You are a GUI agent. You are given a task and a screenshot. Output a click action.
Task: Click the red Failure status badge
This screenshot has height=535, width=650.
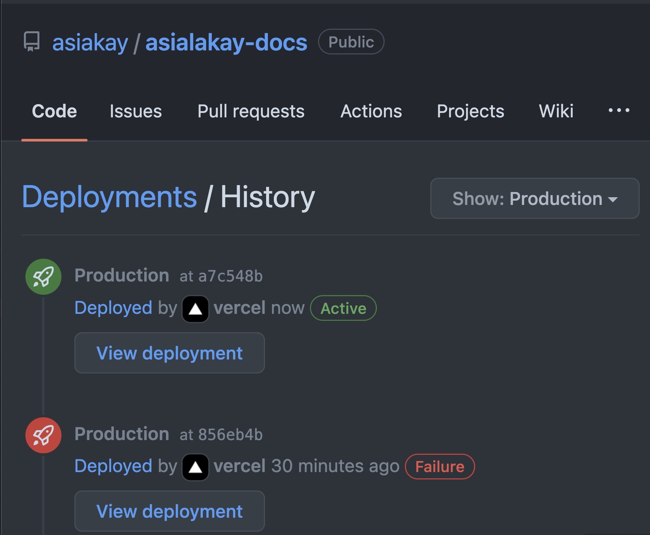pyautogui.click(x=439, y=467)
